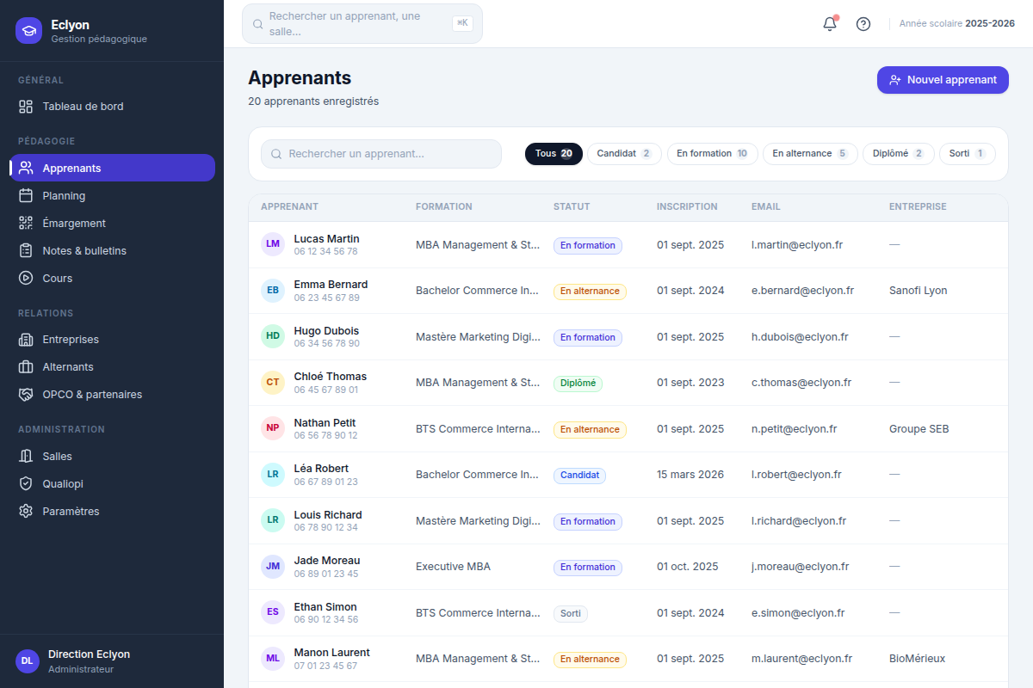The width and height of the screenshot is (1033, 688).
Task: Click the Année scolaire 2025-2026 label
Action: coord(957,24)
